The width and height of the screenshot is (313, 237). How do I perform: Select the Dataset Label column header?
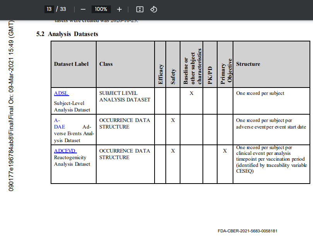[x=71, y=64]
